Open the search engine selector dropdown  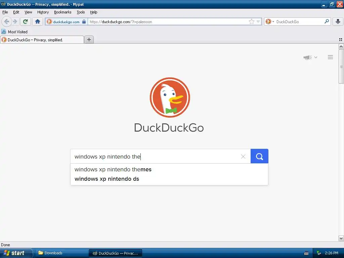coord(270,21)
